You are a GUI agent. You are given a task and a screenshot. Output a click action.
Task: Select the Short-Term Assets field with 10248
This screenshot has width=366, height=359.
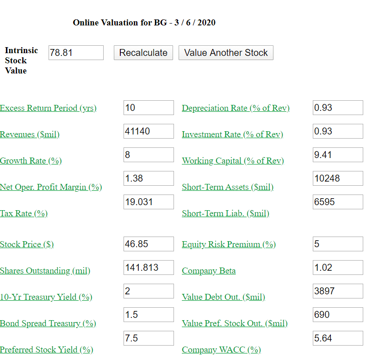coord(338,178)
